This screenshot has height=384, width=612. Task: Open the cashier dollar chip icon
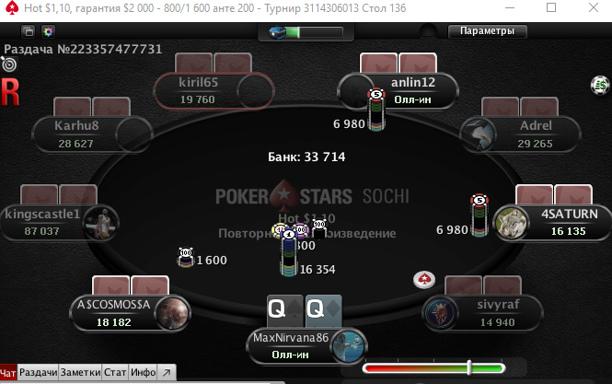click(600, 85)
